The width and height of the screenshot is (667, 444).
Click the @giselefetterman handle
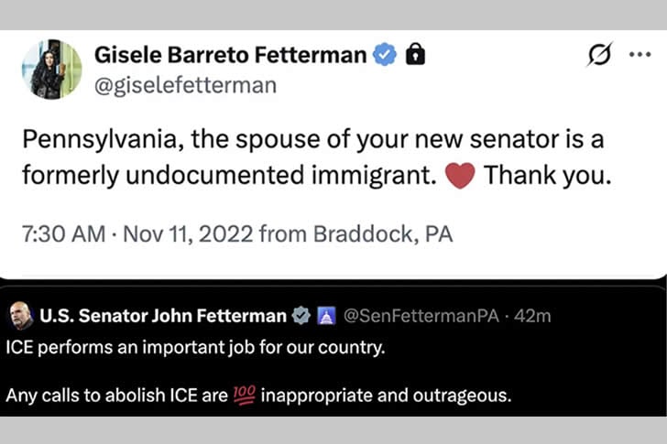coord(183,85)
